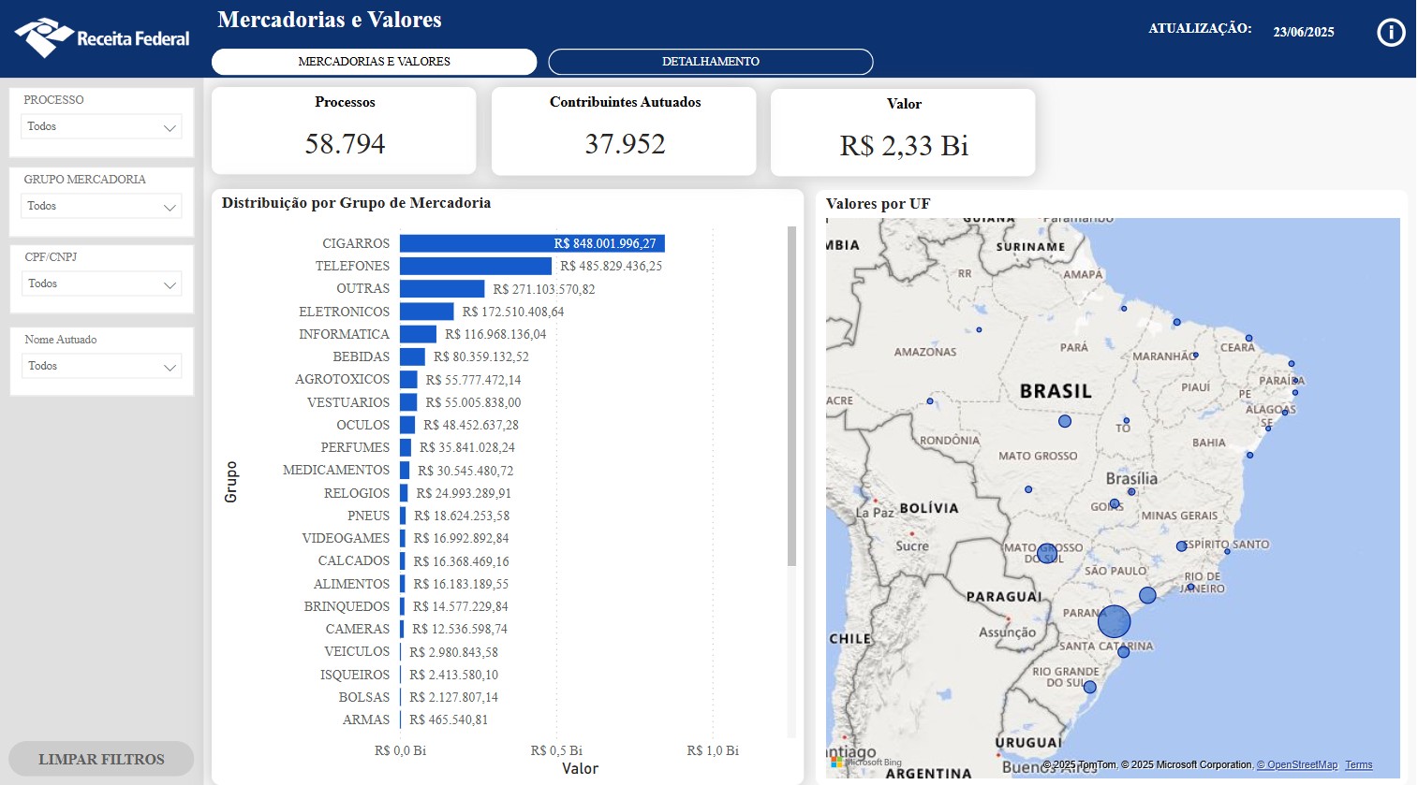Switch to the DETALHAMENTO tab
This screenshot has width=1418, height=785.
(x=710, y=62)
